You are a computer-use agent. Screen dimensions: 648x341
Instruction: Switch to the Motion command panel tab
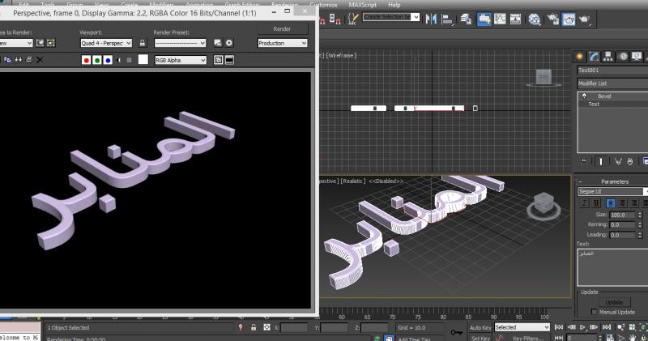click(623, 57)
